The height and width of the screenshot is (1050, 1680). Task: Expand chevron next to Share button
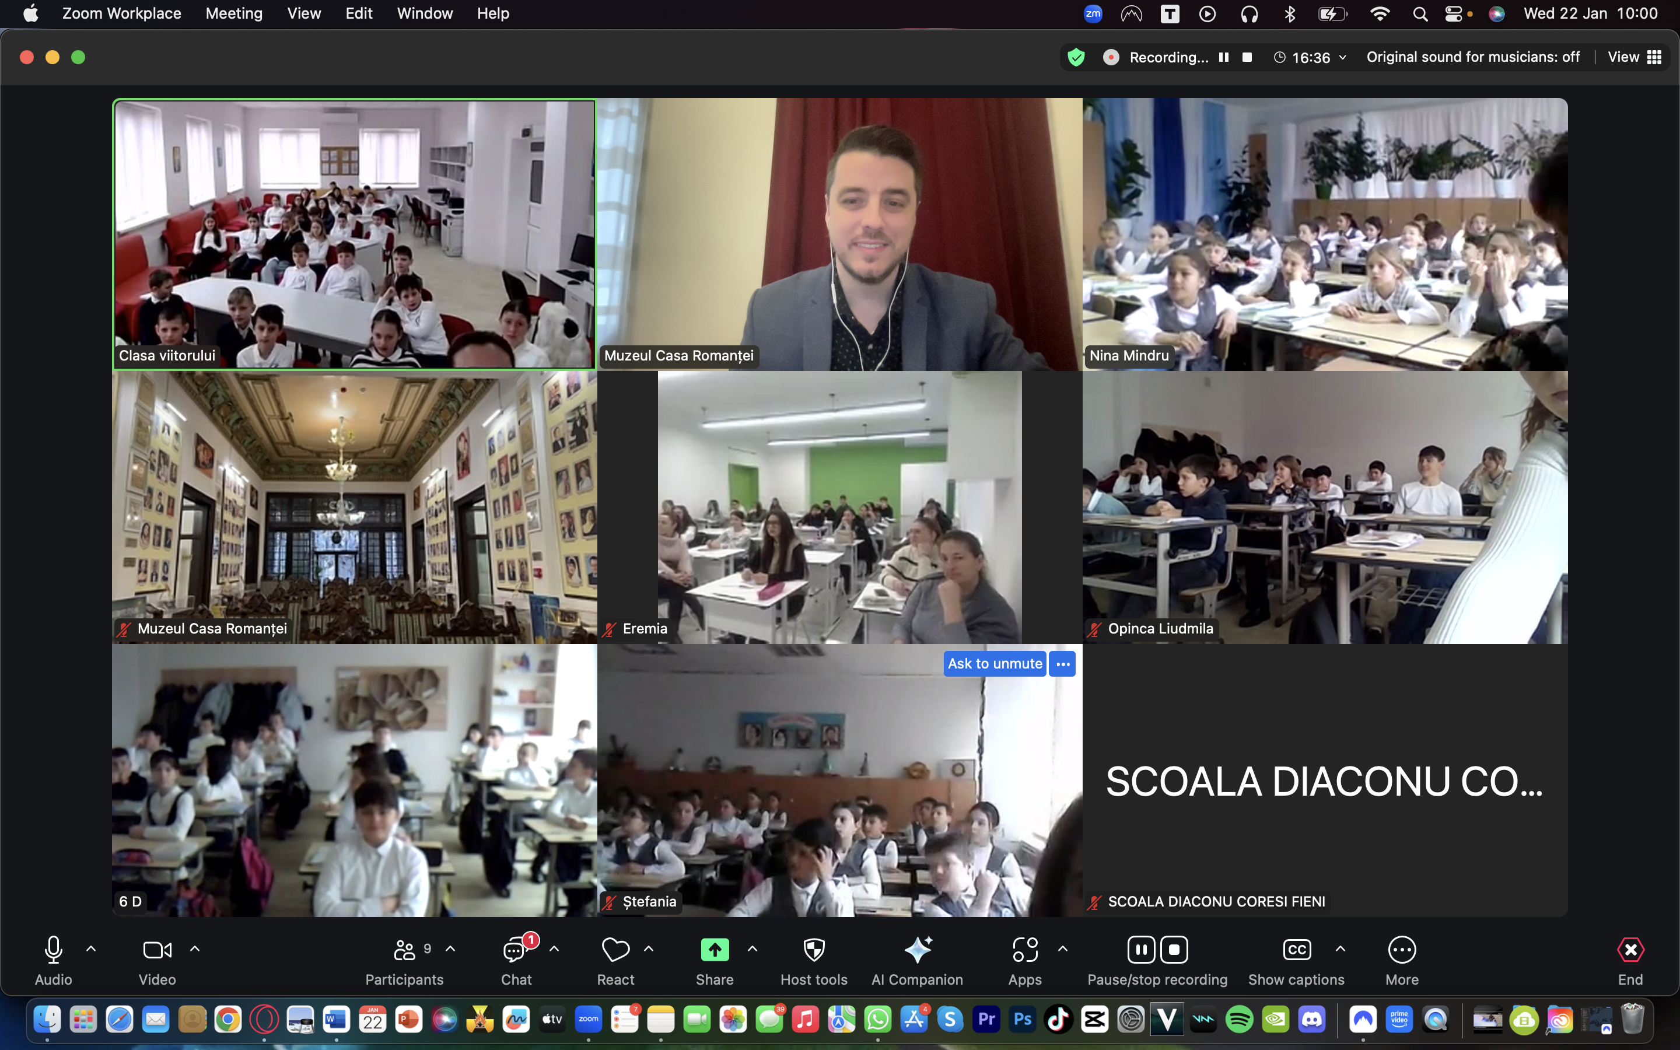pos(752,949)
